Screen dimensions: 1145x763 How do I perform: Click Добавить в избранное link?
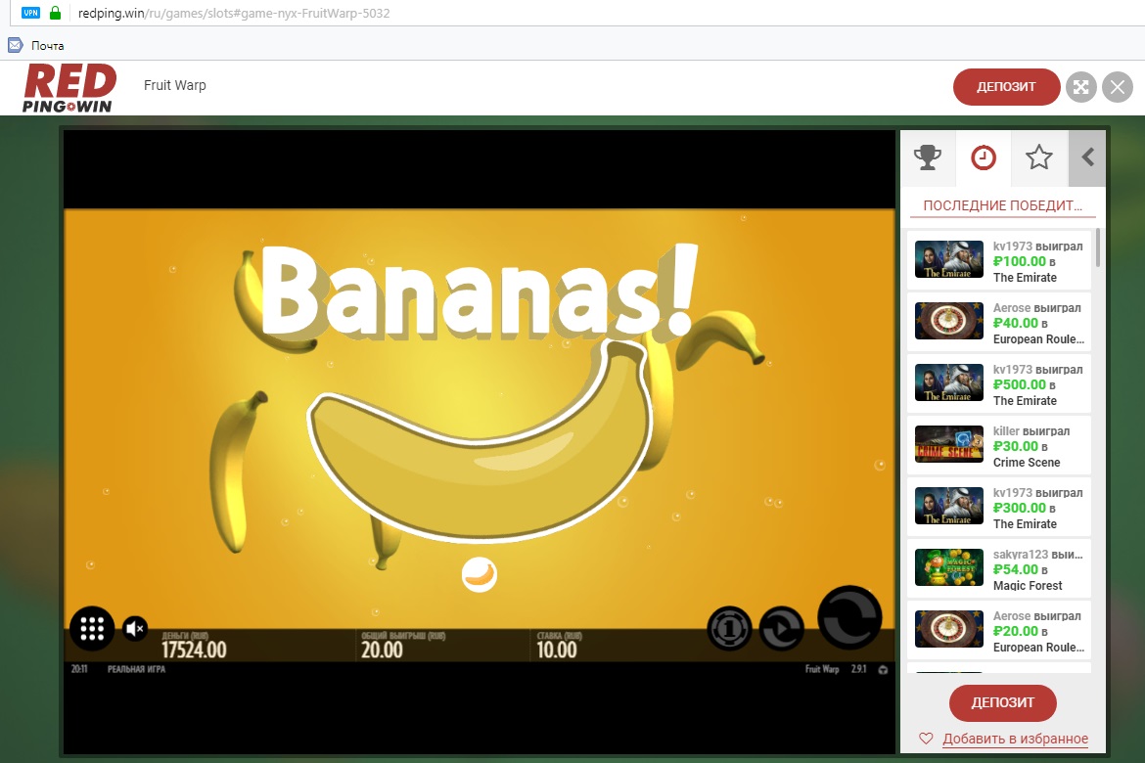coord(1015,739)
